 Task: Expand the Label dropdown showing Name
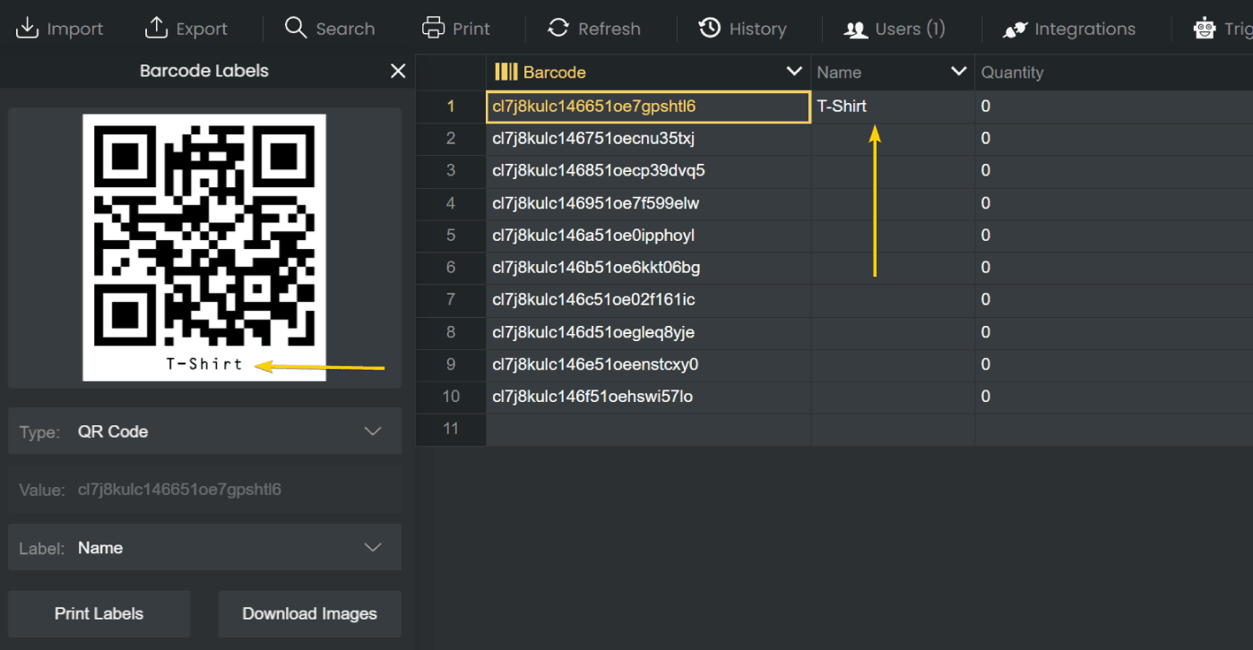click(204, 548)
